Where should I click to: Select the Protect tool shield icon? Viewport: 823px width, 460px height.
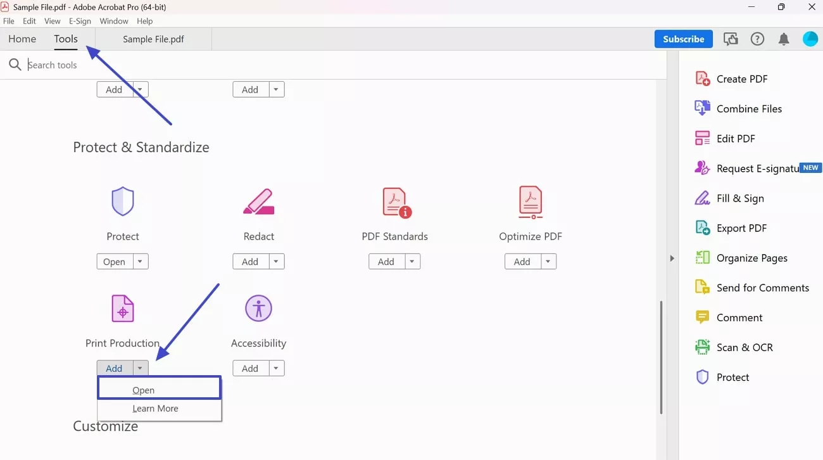[122, 201]
